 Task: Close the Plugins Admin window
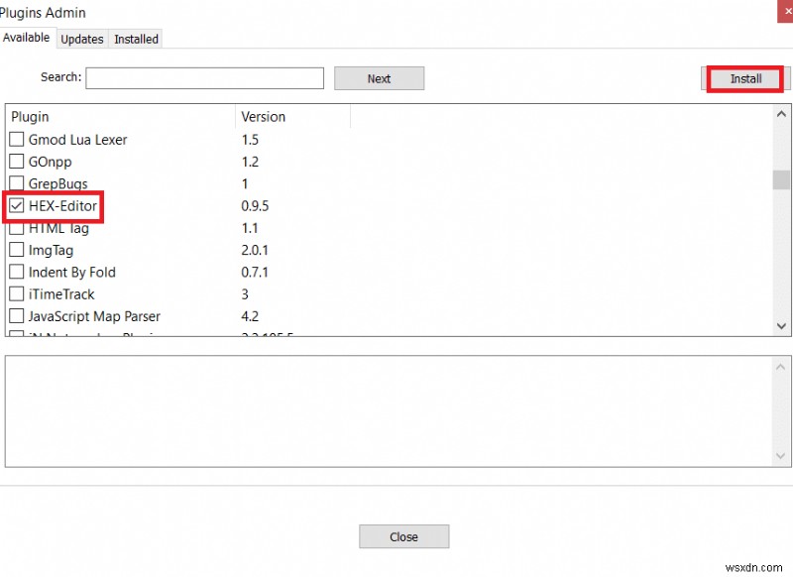786,11
